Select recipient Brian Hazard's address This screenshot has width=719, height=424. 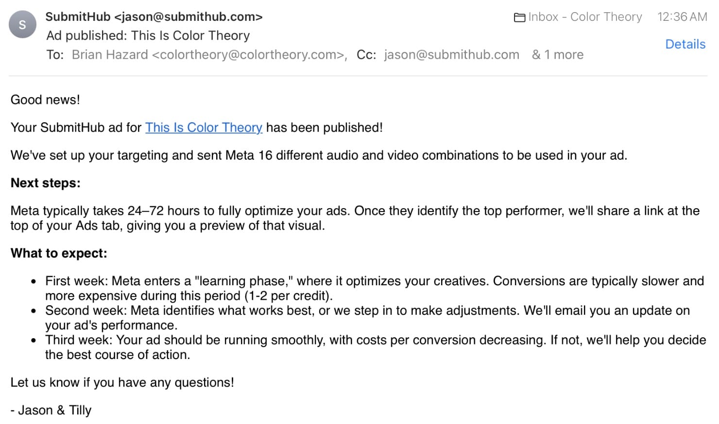(x=208, y=55)
